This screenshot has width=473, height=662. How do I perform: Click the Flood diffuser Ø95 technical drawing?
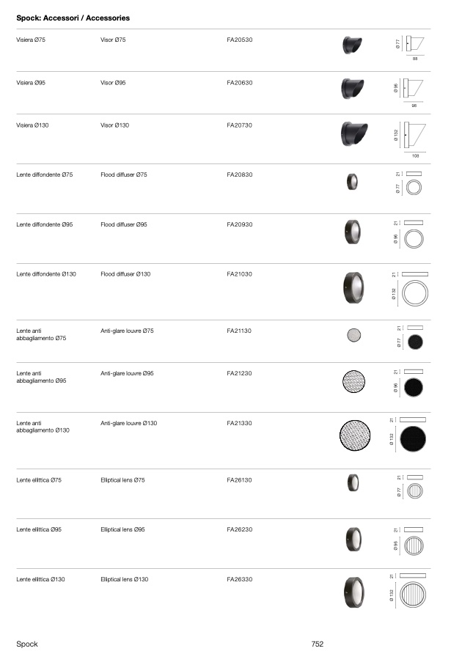(x=408, y=235)
